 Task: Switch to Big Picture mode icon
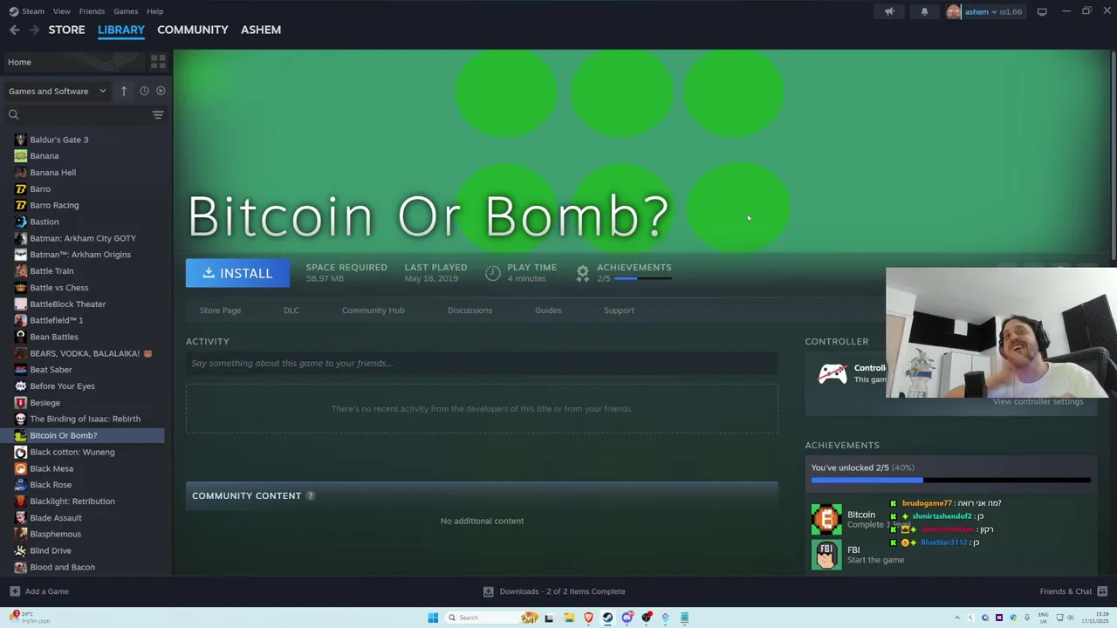click(x=1042, y=11)
